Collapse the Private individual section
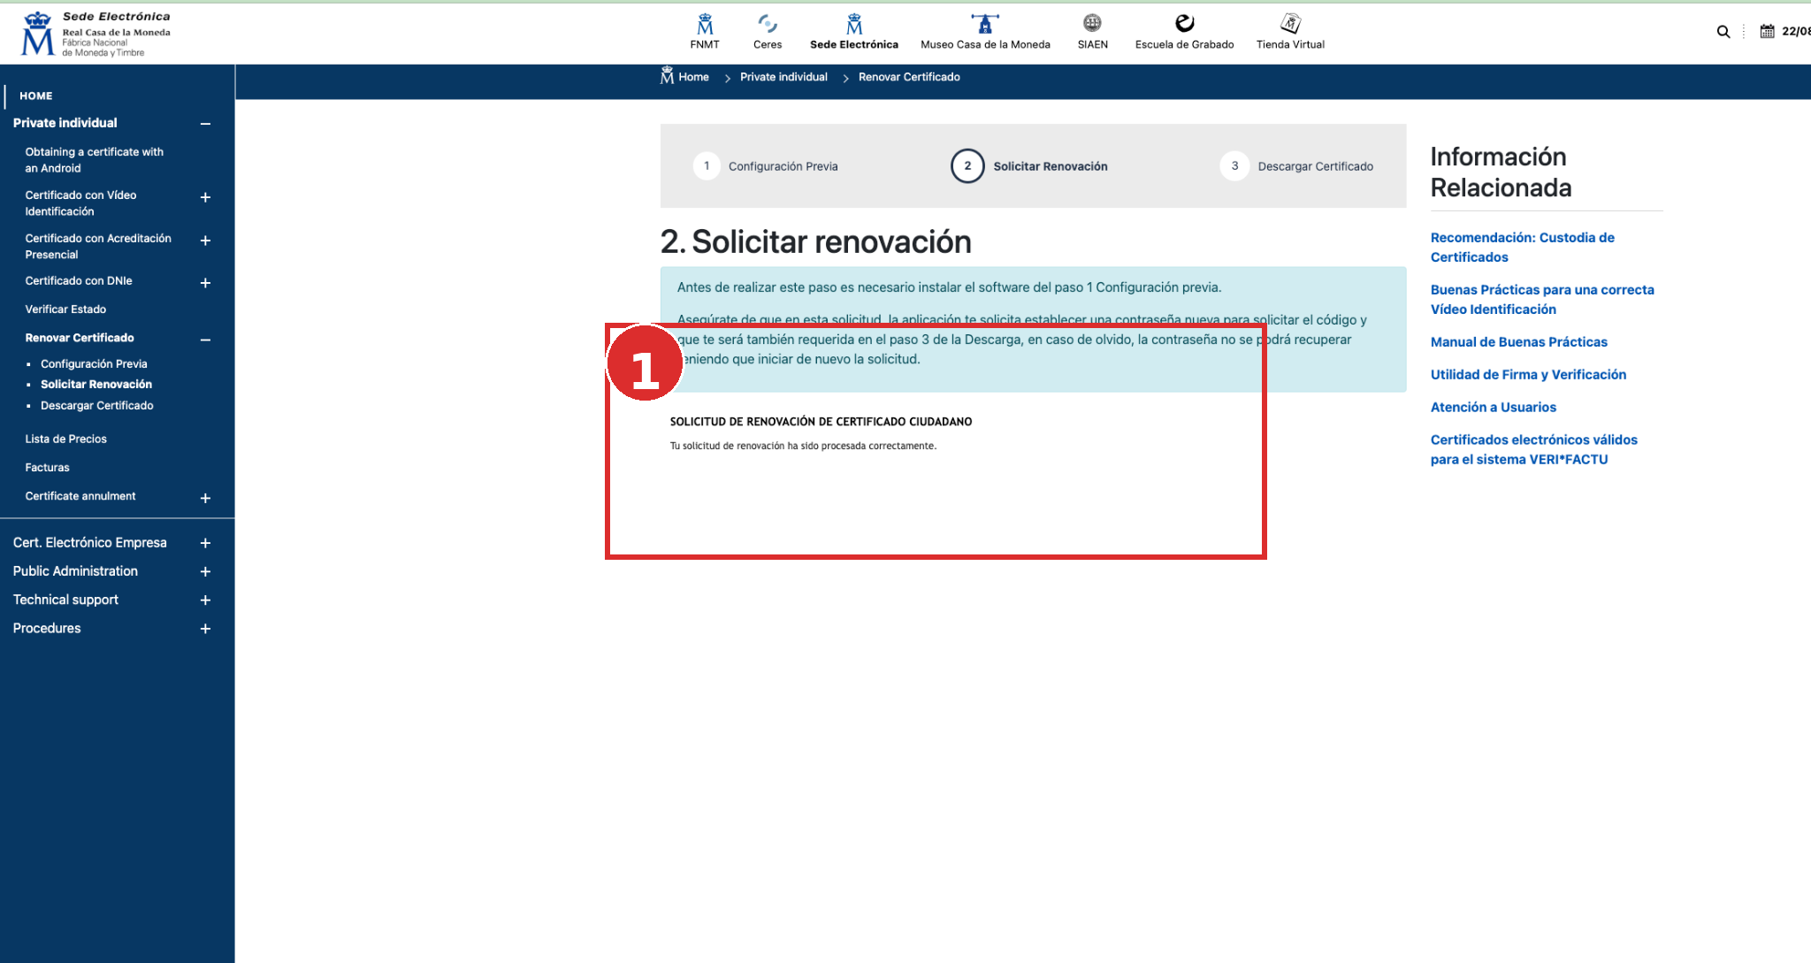Image resolution: width=1811 pixels, height=963 pixels. (x=205, y=124)
